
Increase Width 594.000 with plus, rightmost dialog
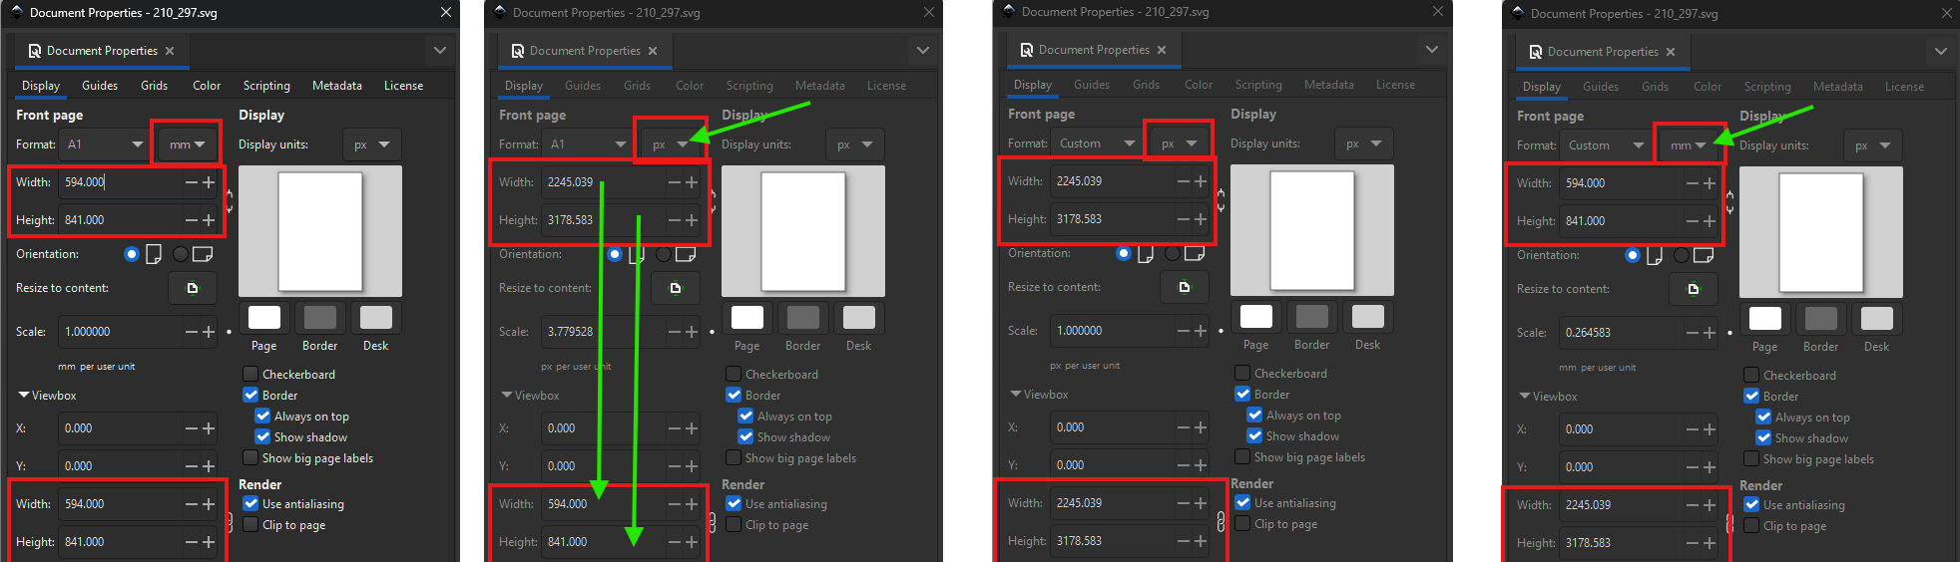coord(1710,183)
